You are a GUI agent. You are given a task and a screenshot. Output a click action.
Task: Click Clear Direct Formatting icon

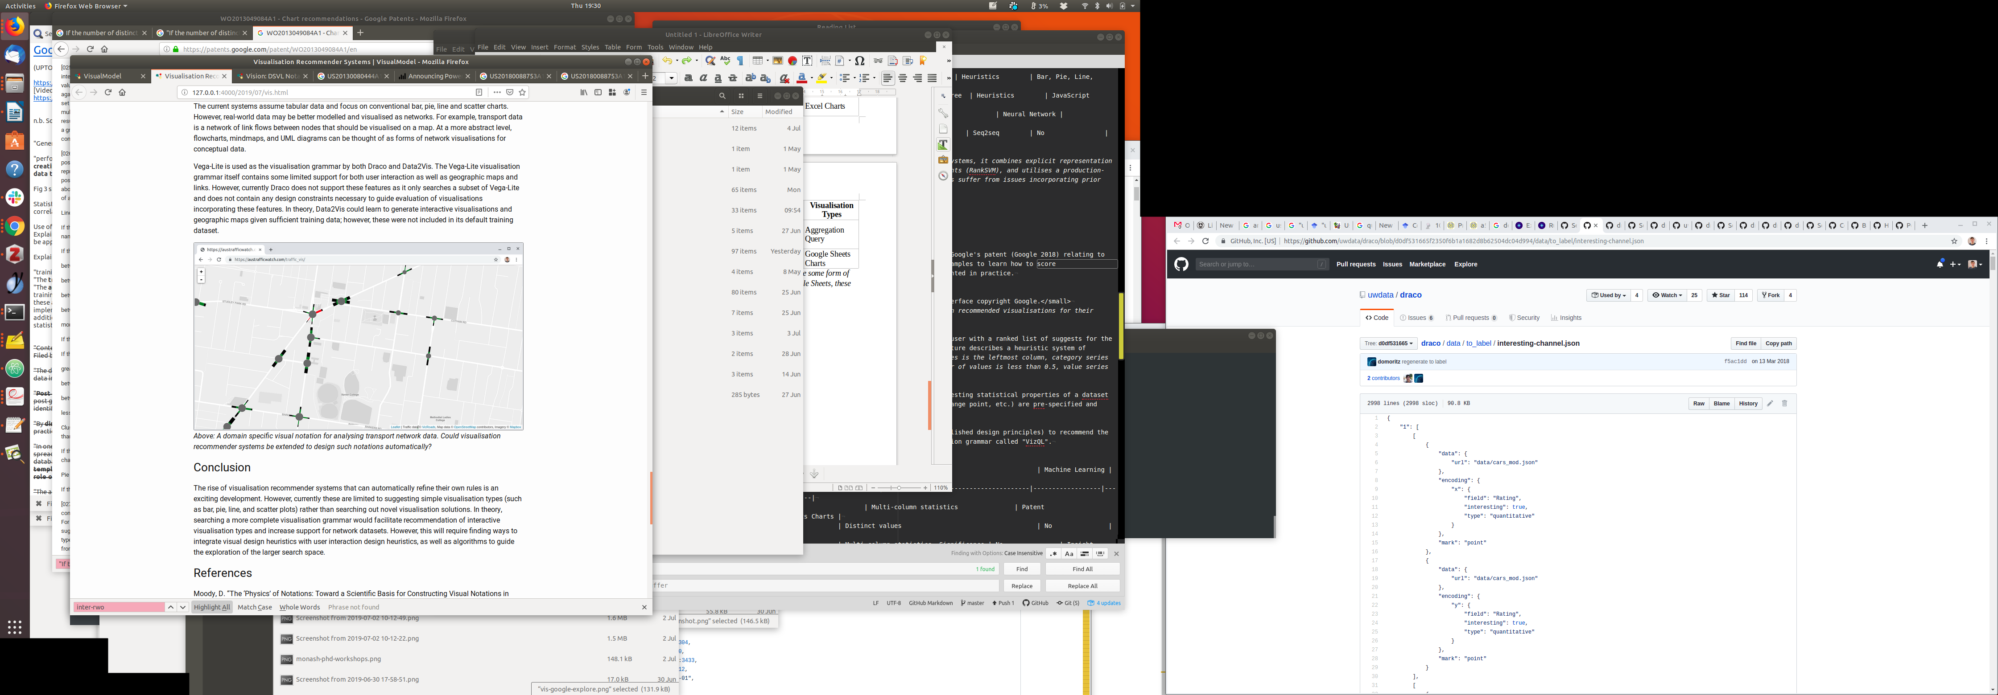[784, 78]
